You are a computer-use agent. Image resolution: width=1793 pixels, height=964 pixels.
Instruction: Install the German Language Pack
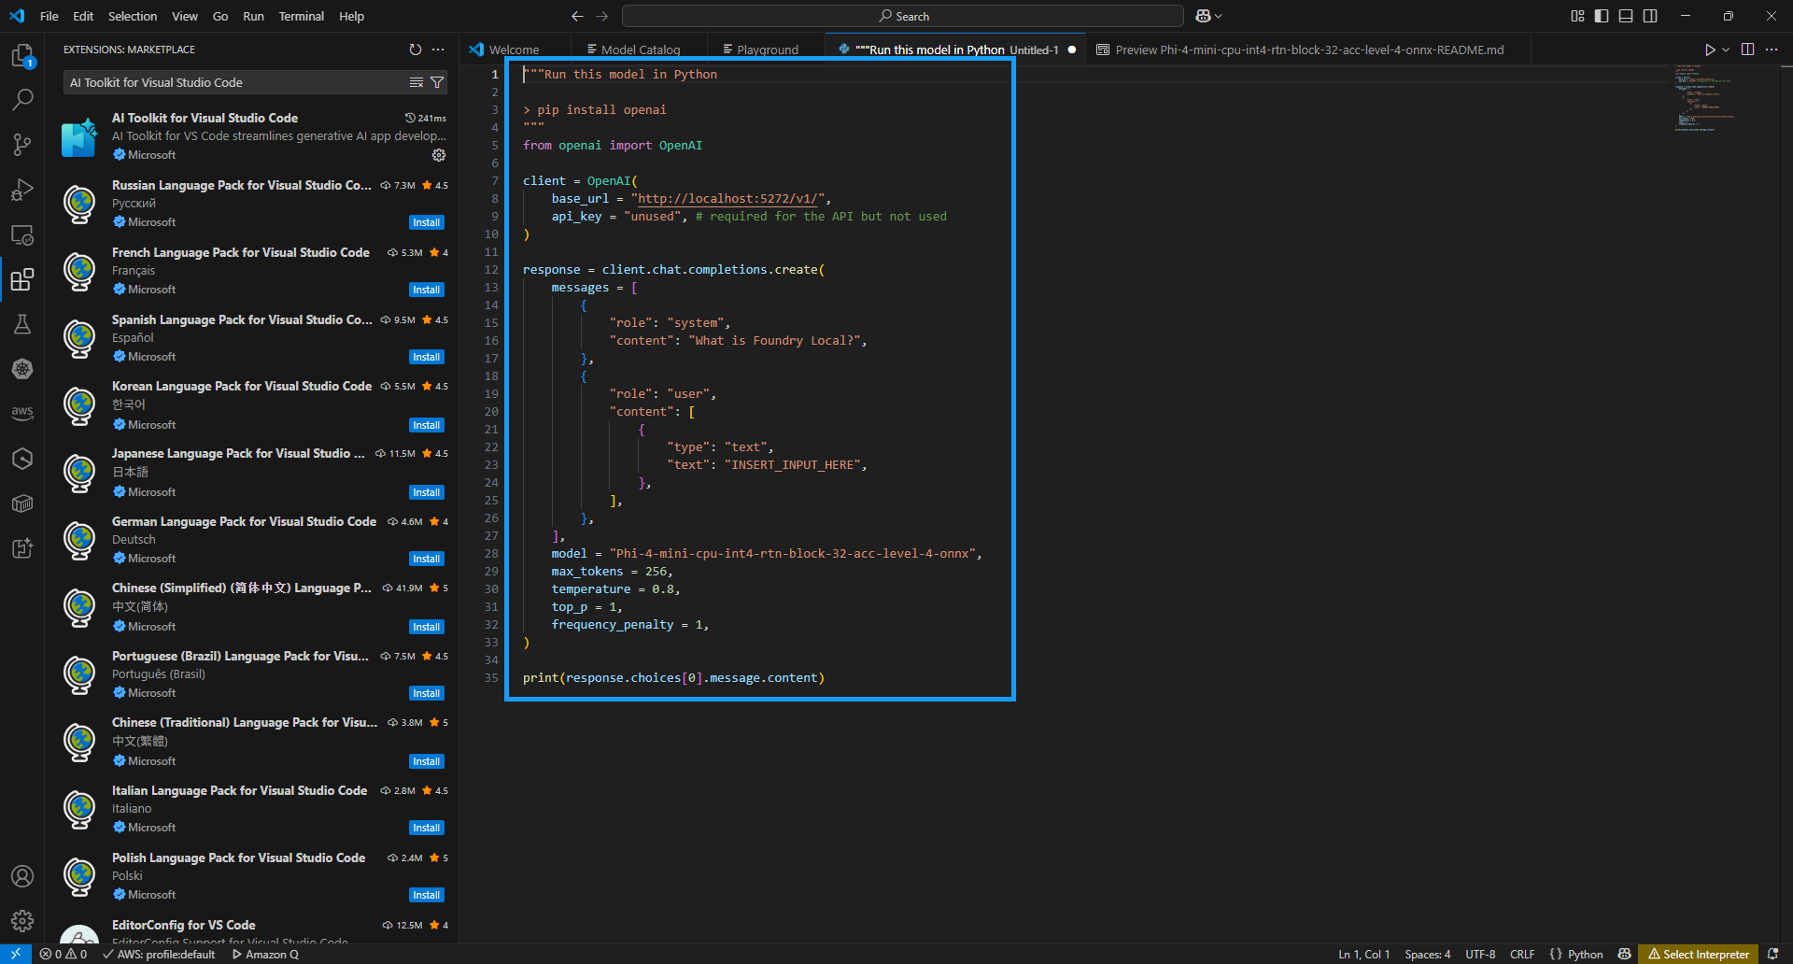427,559
